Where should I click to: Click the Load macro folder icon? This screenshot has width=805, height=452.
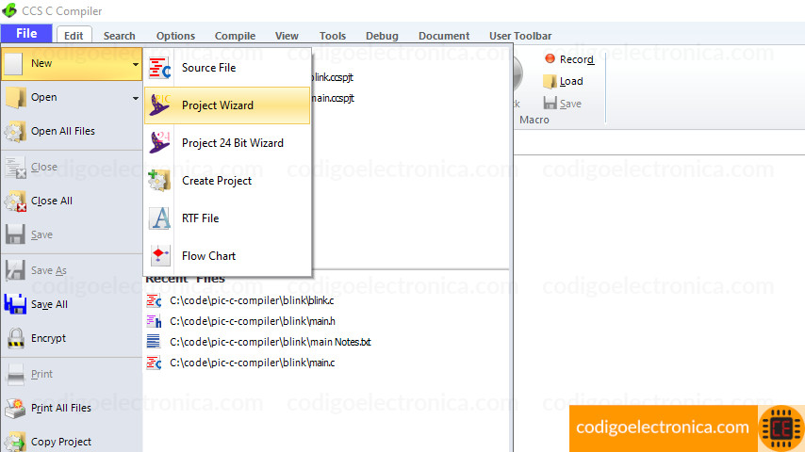point(550,81)
